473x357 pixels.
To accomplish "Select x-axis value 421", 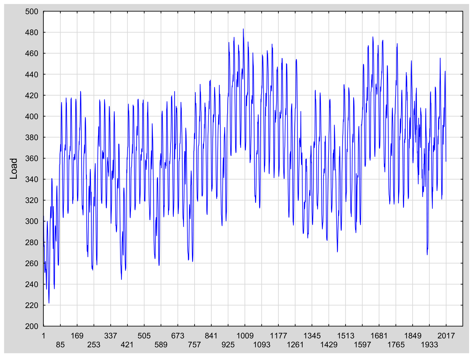I will coord(127,345).
